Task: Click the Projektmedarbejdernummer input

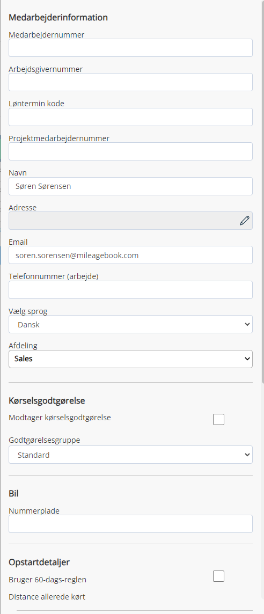Action: coord(130,151)
